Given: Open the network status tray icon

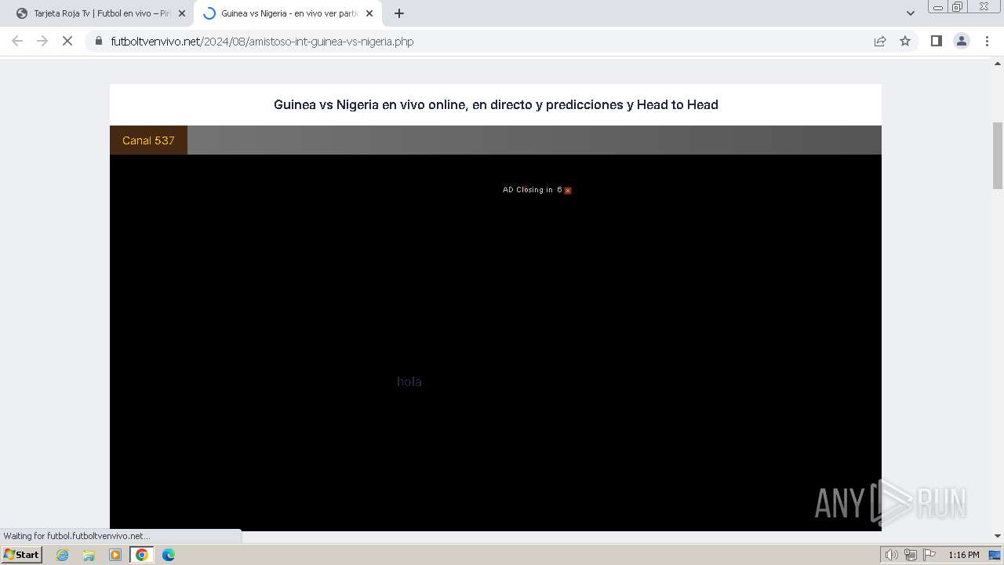Looking at the screenshot, I should point(911,555).
